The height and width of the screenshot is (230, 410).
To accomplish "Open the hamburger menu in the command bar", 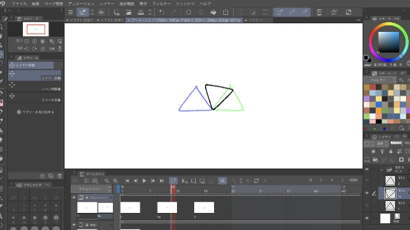I will 71,12.
